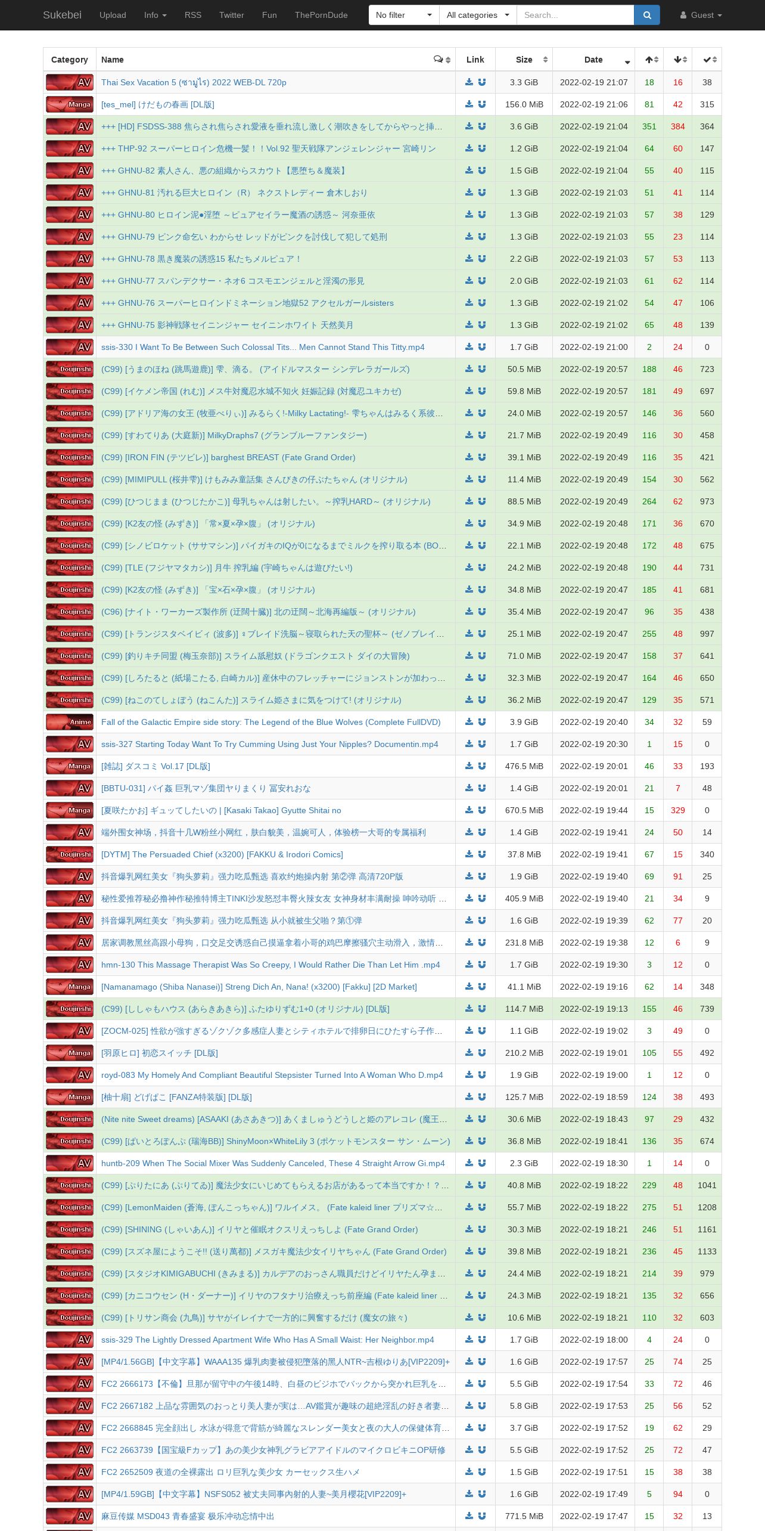Click the search magnifier button
765x1531 pixels.
tap(647, 15)
